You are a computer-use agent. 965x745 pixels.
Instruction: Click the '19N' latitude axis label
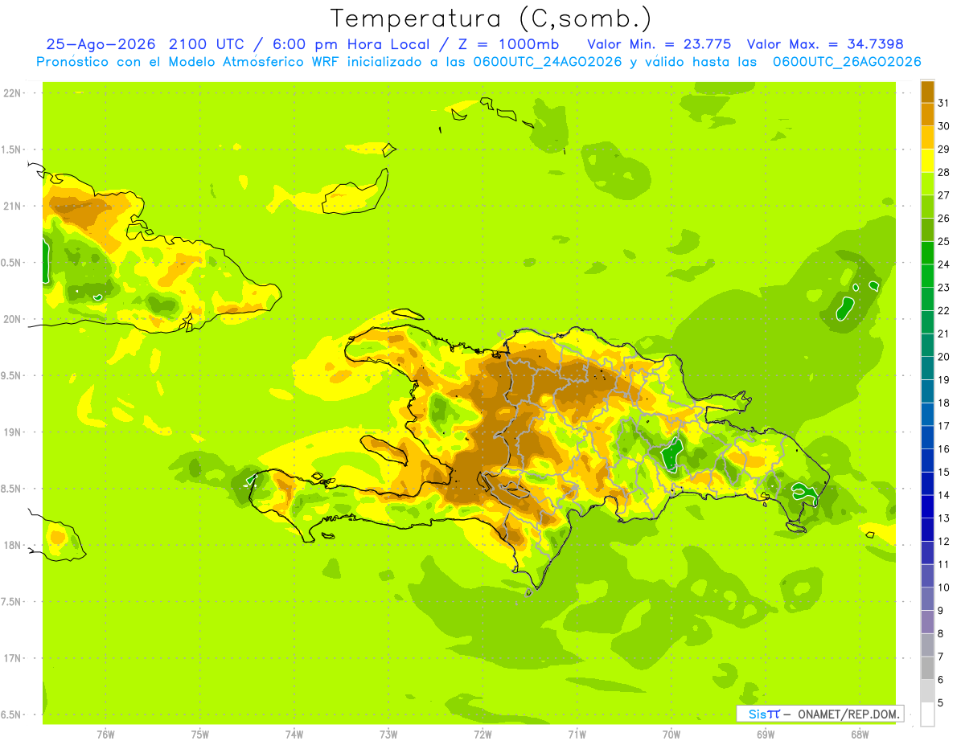pyautogui.click(x=12, y=432)
